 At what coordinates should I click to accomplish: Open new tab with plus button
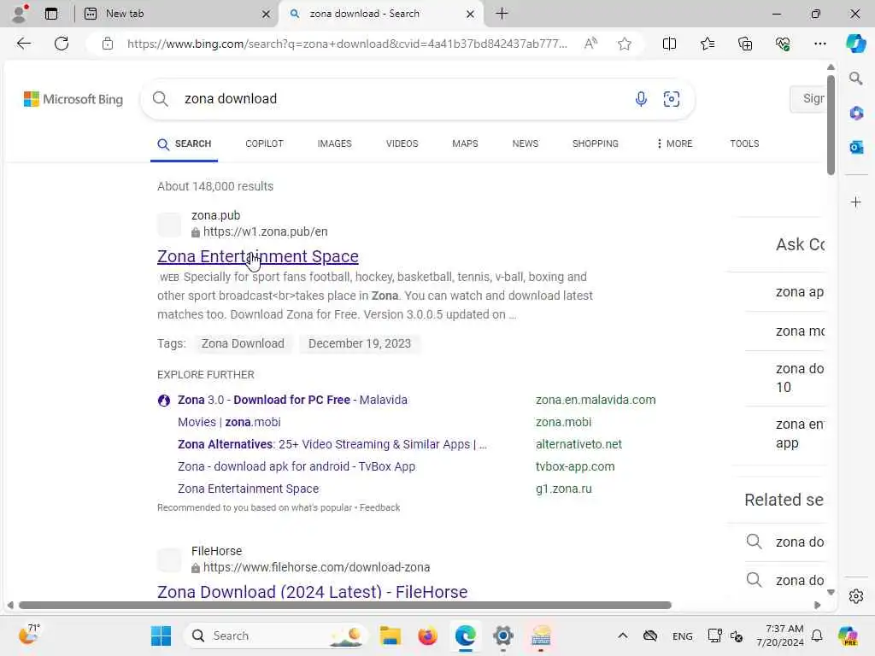[x=502, y=14]
